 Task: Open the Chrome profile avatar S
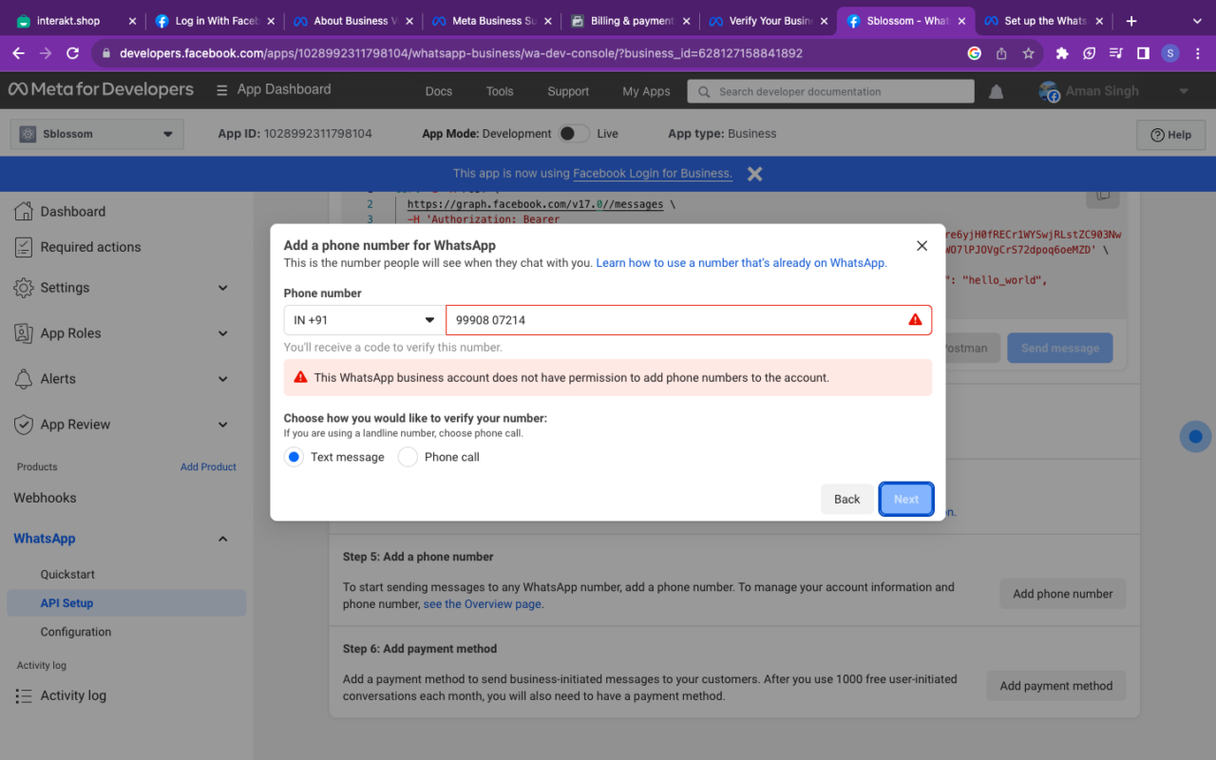1169,53
